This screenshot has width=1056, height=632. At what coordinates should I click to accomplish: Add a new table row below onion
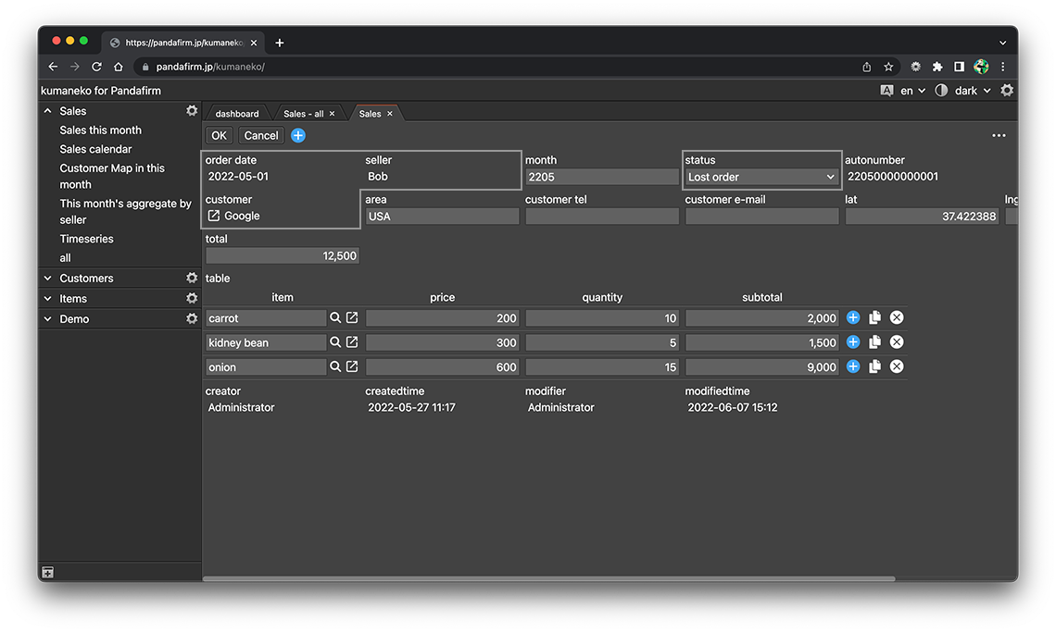click(x=852, y=366)
